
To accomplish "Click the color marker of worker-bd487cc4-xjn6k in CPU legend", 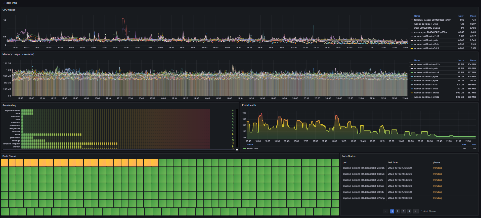I will tap(412, 40).
